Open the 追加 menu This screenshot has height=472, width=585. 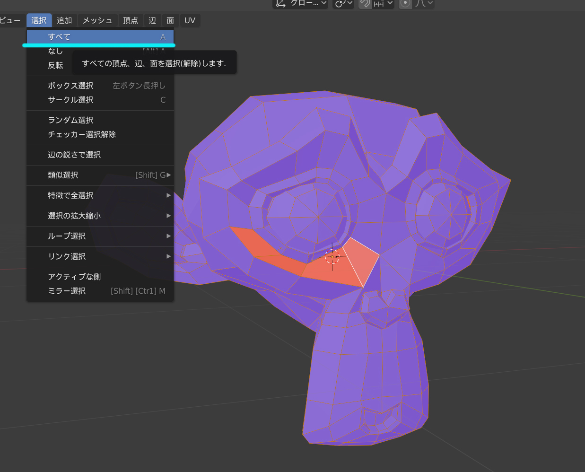point(64,20)
